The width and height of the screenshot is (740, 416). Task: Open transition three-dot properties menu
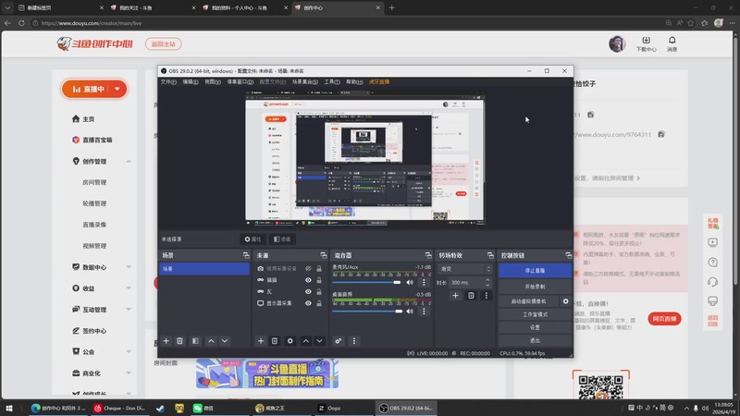(487, 296)
